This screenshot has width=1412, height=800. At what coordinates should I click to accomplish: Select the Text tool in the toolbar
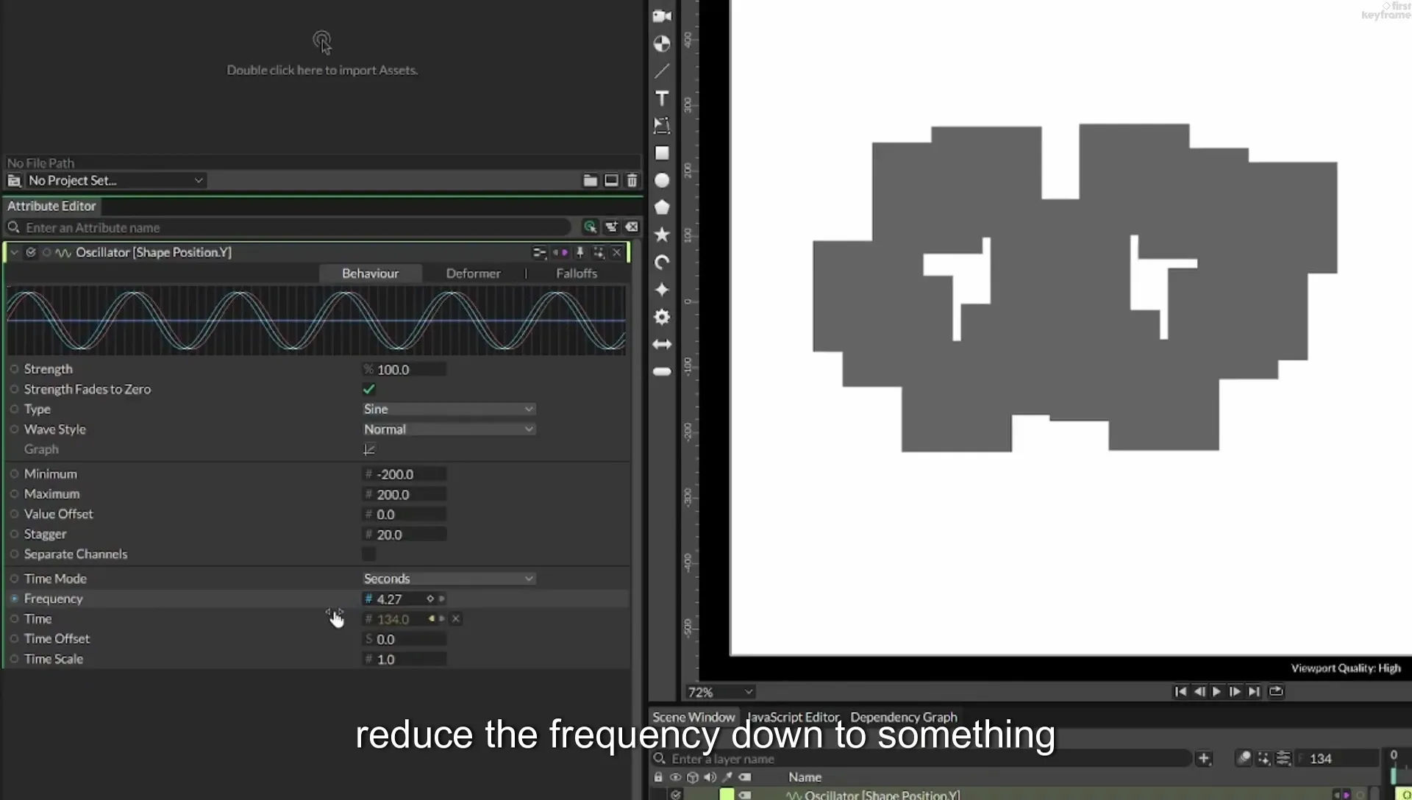[662, 98]
